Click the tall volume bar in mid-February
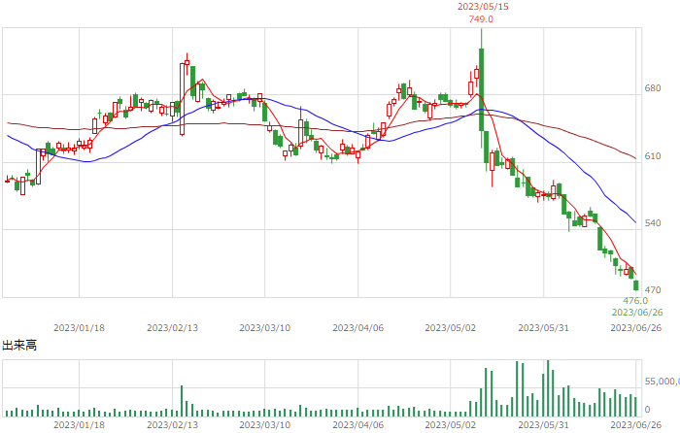680x433 pixels. pyautogui.click(x=182, y=401)
